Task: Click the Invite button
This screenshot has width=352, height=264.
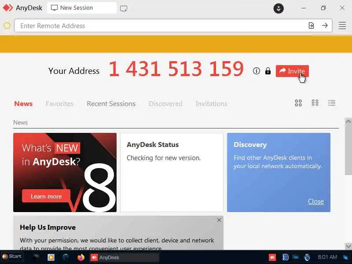Action: [x=292, y=71]
